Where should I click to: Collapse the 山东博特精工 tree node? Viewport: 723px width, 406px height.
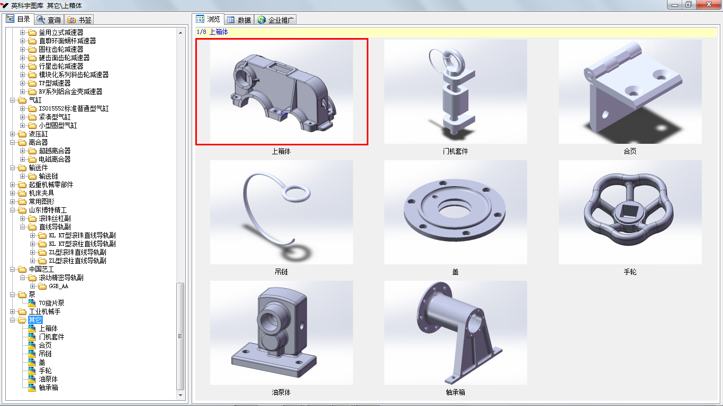(13, 210)
